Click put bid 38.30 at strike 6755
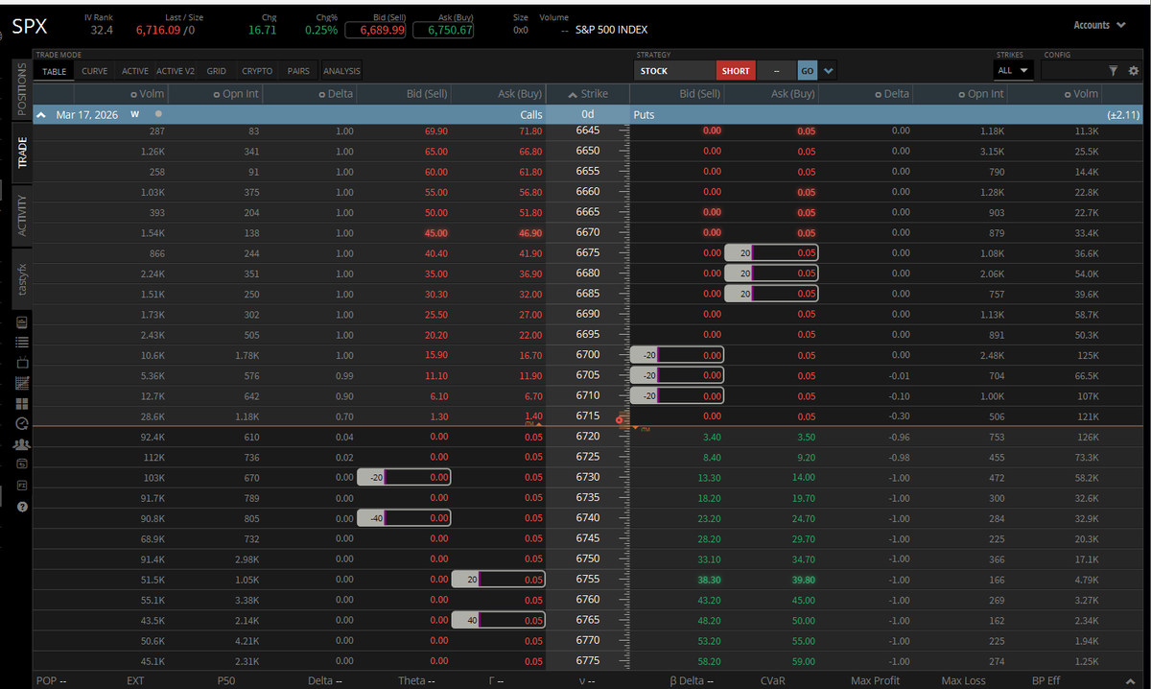Image resolution: width=1151 pixels, height=689 pixels. (x=709, y=580)
